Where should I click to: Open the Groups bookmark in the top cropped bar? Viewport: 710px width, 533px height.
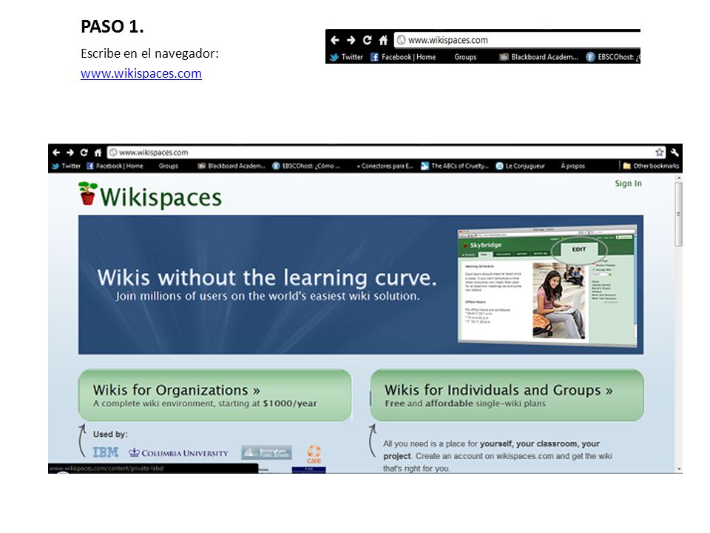coord(465,57)
